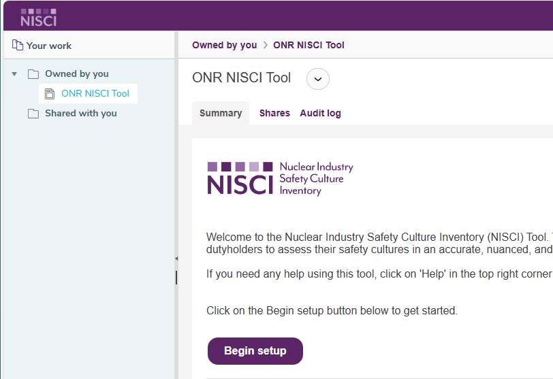This screenshot has width=553, height=379.
Task: Click the ONR NISCI Tool page title
Action: click(x=242, y=78)
